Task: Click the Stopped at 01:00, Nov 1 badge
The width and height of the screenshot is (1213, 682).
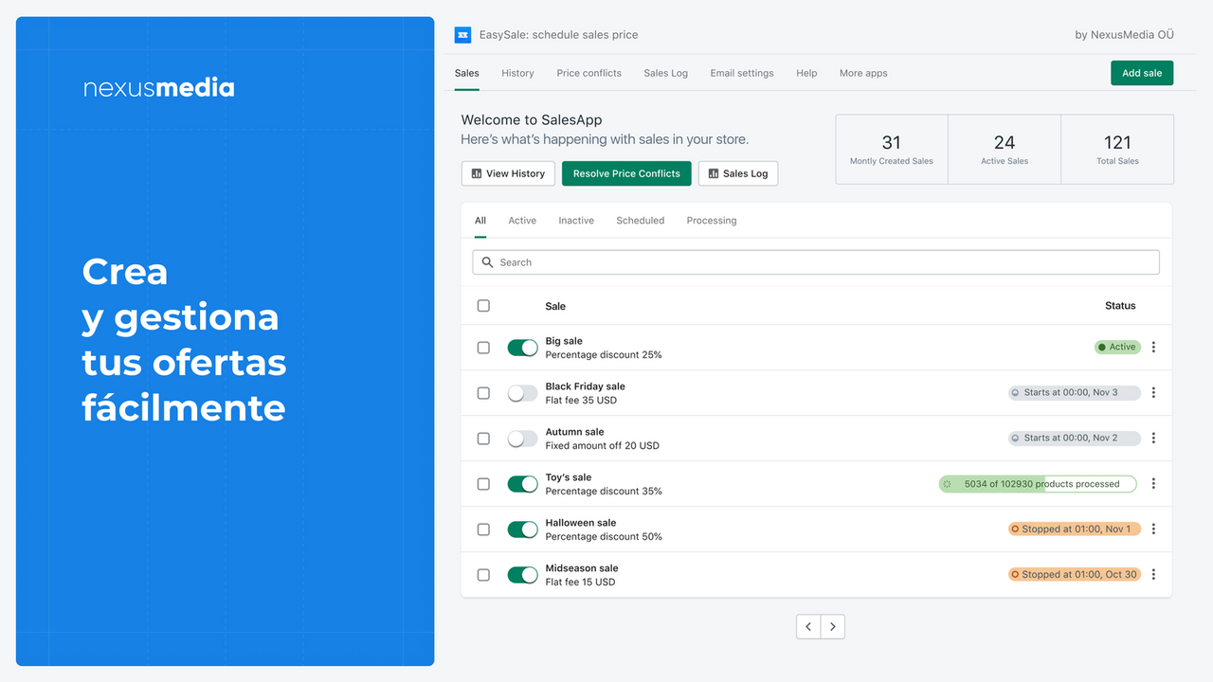Action: tap(1075, 529)
